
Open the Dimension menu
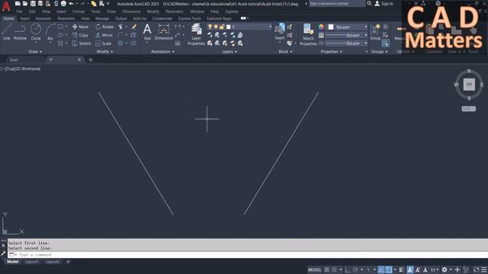(x=131, y=11)
